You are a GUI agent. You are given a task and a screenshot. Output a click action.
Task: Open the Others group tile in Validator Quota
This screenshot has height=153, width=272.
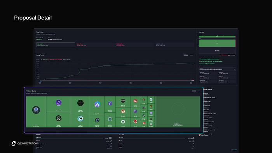tap(178, 112)
